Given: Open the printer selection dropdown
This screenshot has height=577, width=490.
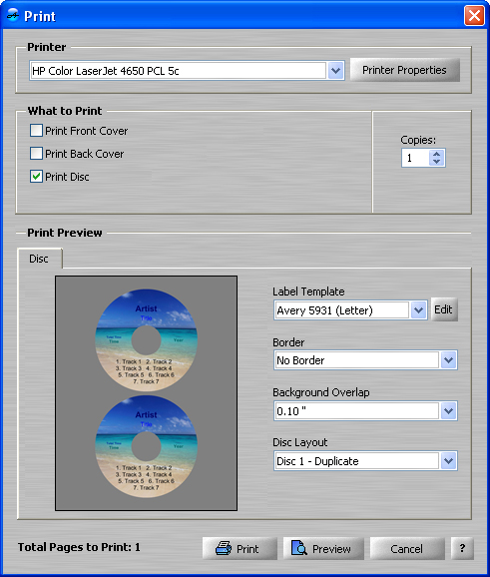Looking at the screenshot, I should pyautogui.click(x=335, y=70).
